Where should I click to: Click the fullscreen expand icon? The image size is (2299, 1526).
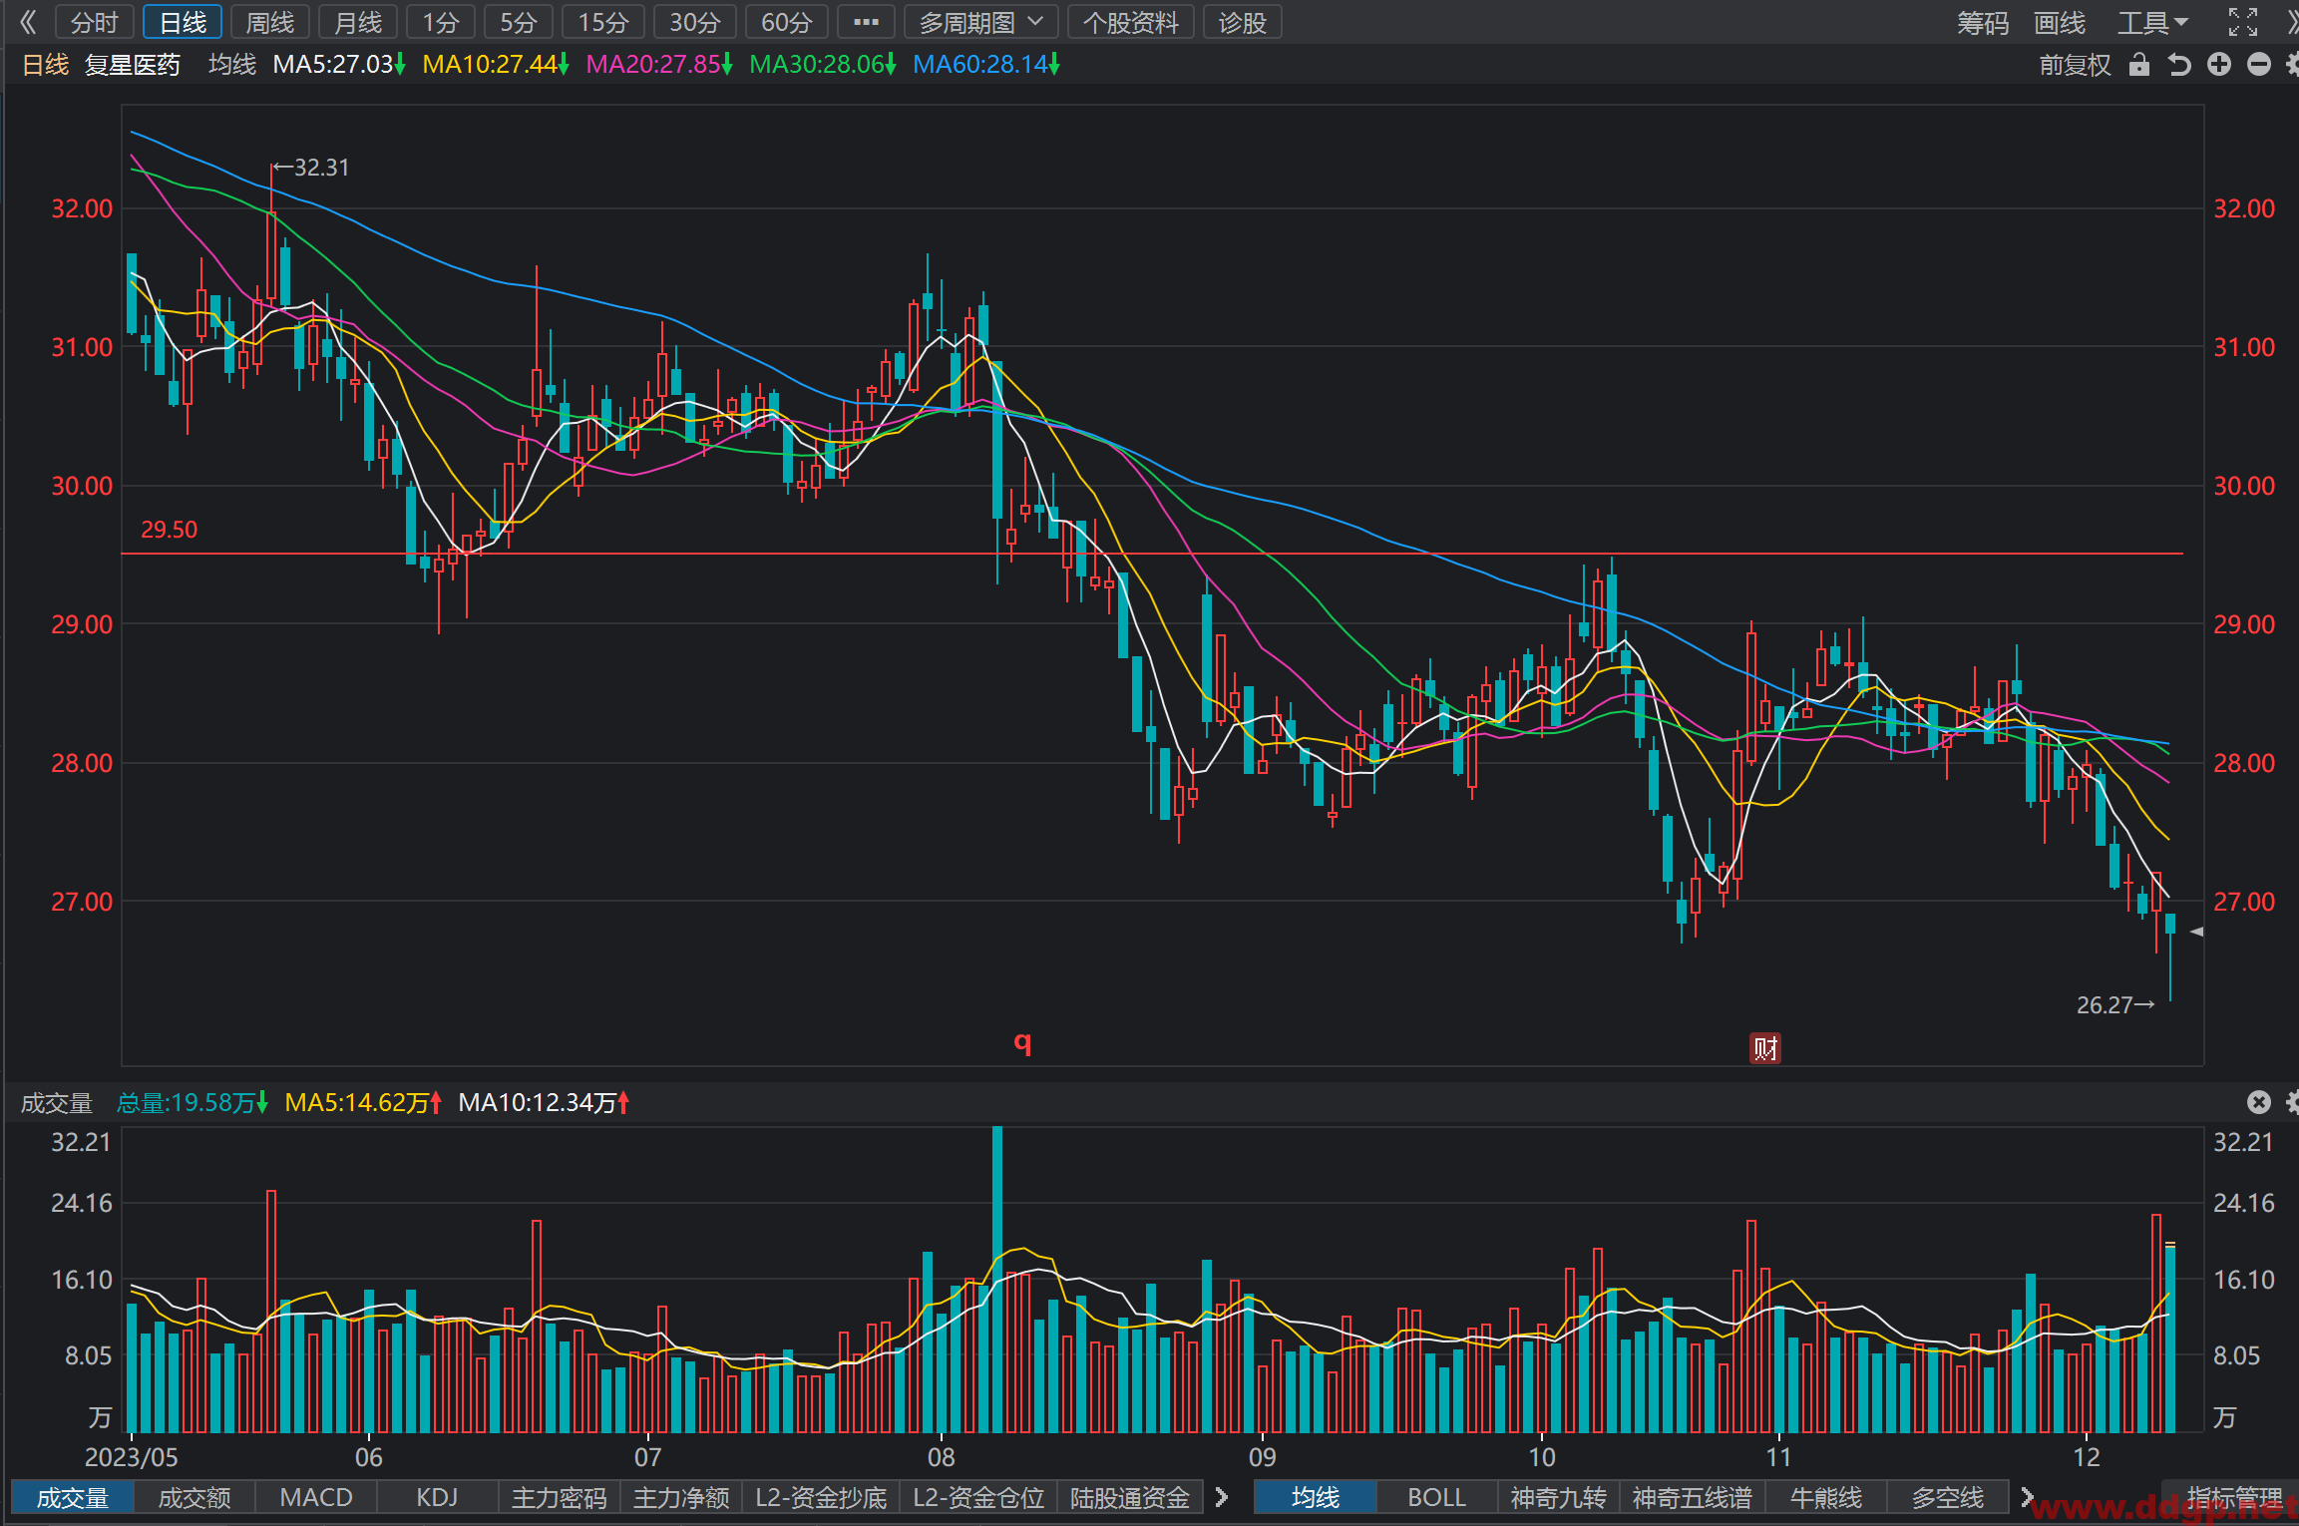(2243, 22)
